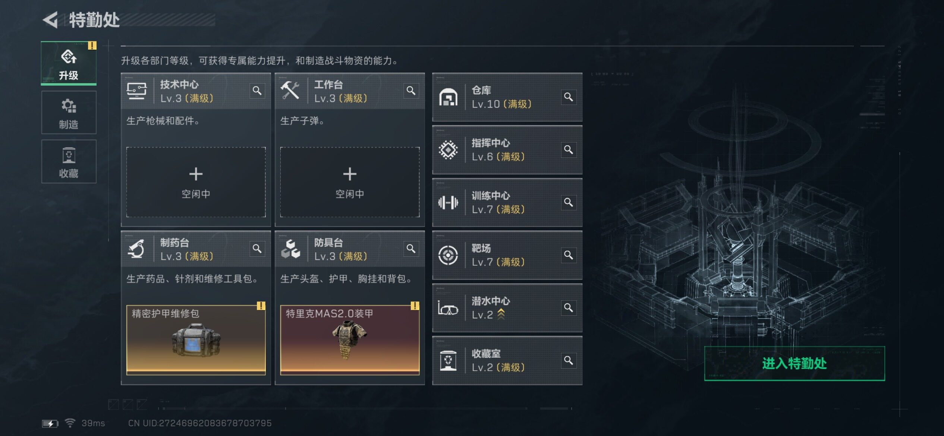Open magnifier details for 制药台
The width and height of the screenshot is (944, 436).
click(257, 249)
